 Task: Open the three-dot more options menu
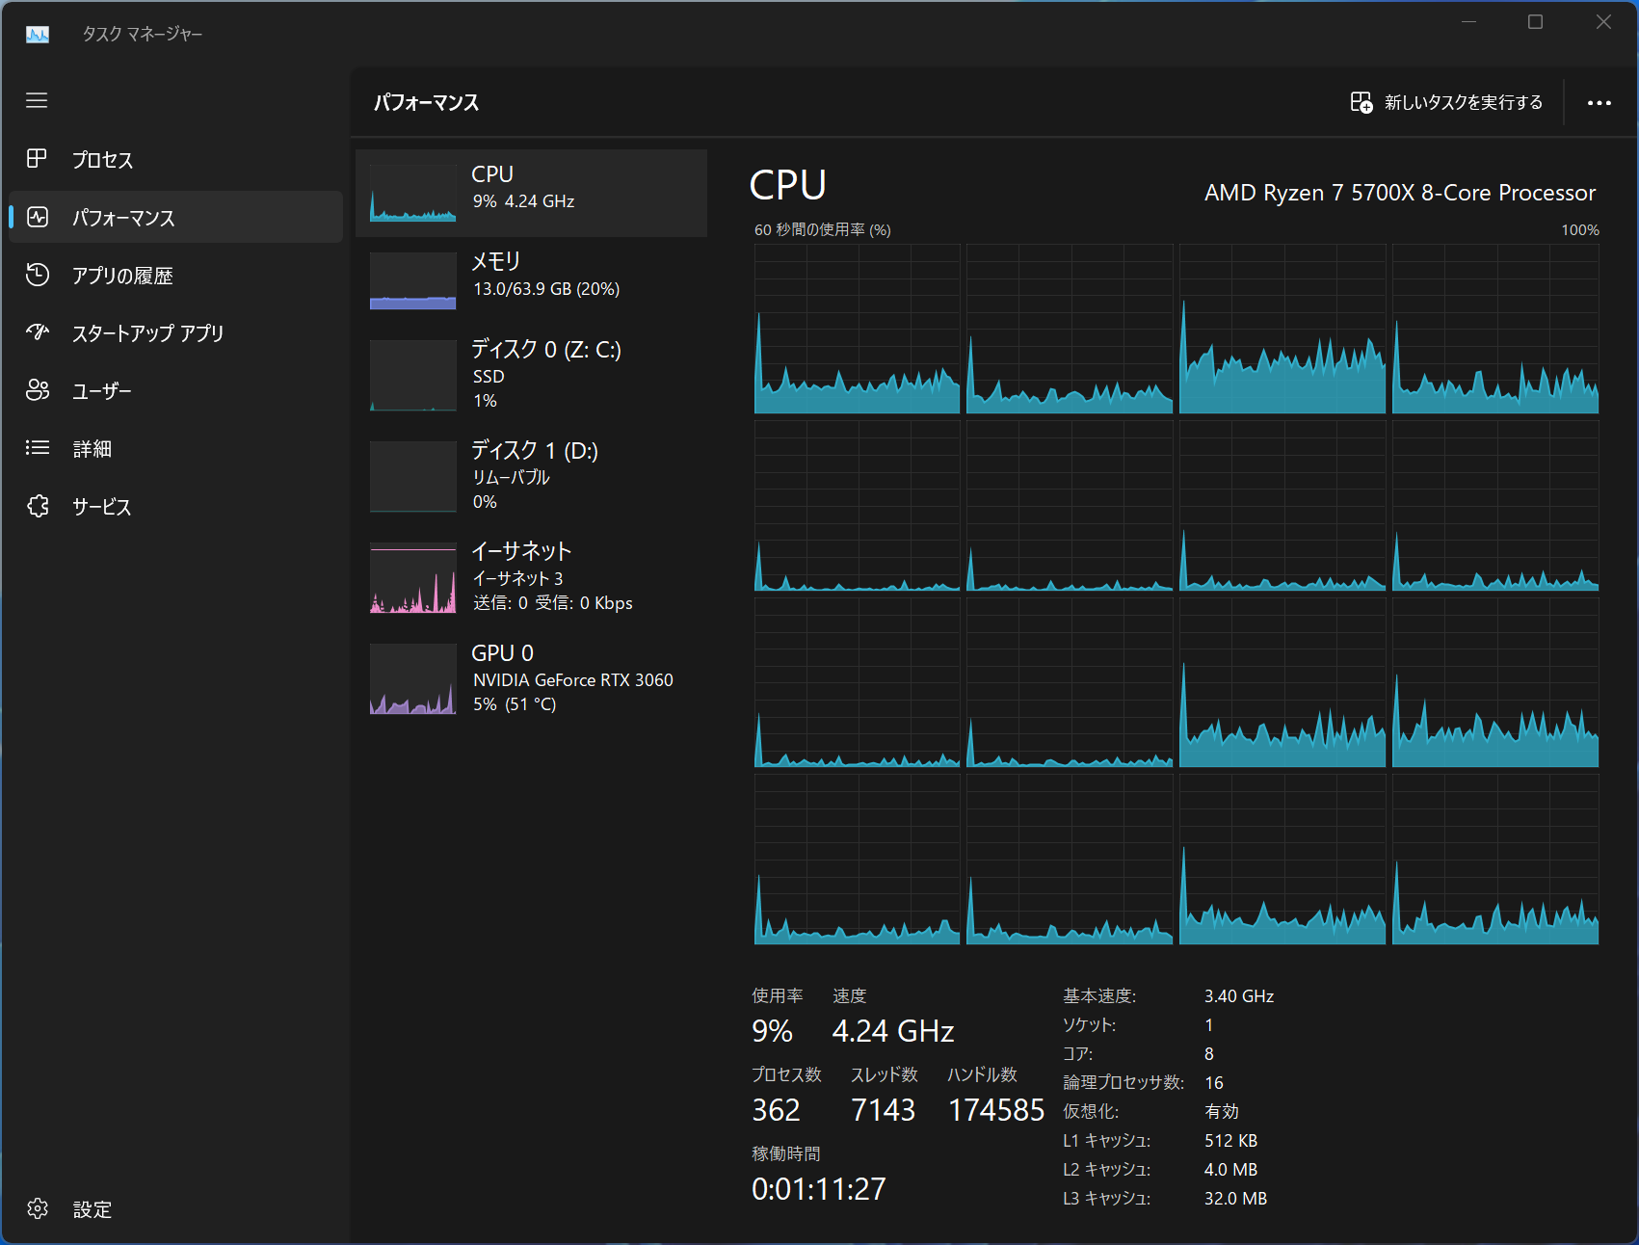click(1599, 103)
